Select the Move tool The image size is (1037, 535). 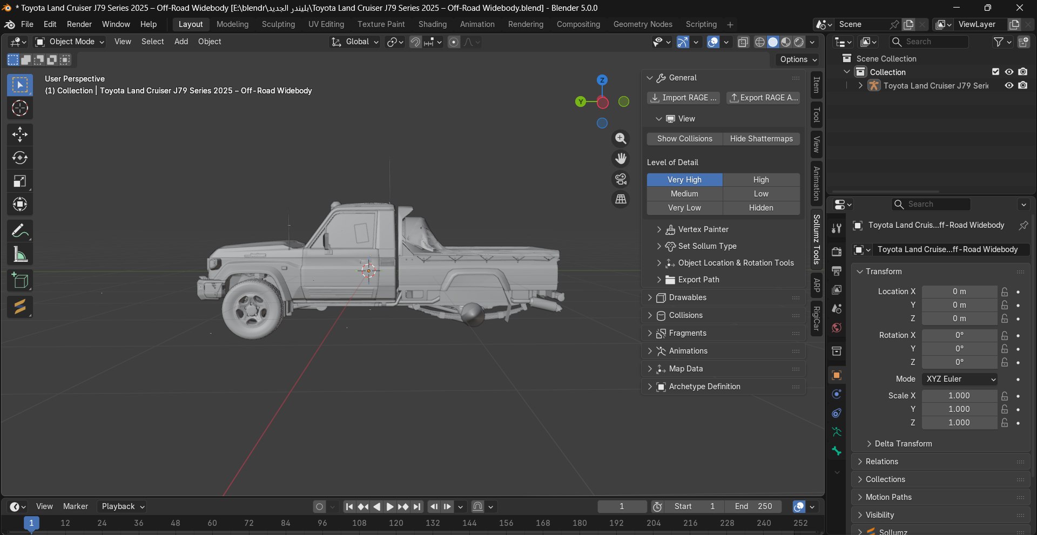tap(20, 134)
